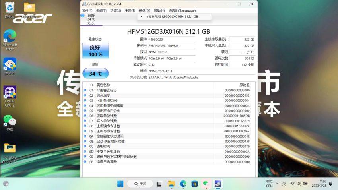The width and height of the screenshot is (338, 190).
Task: Open File Explorer from the taskbar
Action: click(x=171, y=184)
